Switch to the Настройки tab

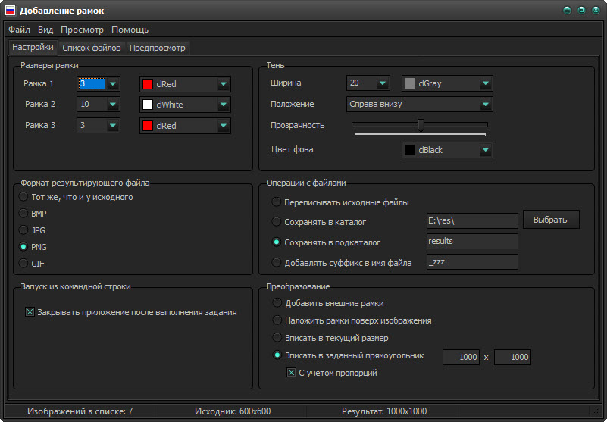[x=33, y=47]
